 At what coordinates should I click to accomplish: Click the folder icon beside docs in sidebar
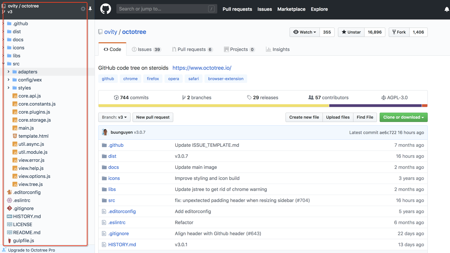pos(9,40)
